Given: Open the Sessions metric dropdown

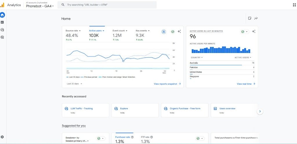Looking at the screenshot, I should (x=71, y=138).
